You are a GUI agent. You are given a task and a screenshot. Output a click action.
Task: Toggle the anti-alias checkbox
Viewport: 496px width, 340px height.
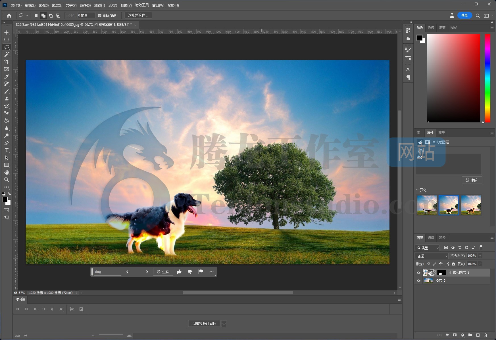point(99,16)
